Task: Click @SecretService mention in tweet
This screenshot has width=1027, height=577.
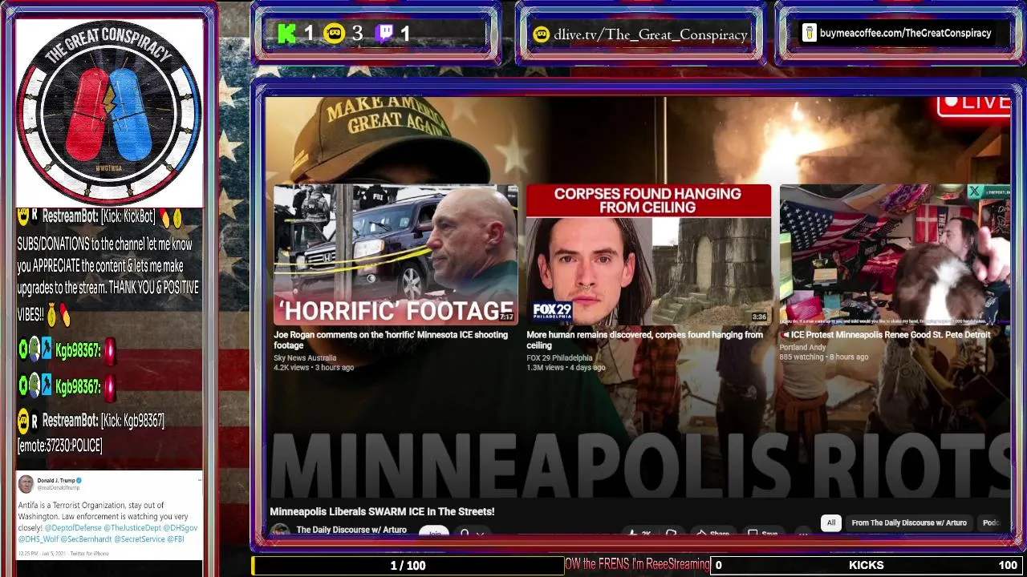Action: (x=139, y=539)
